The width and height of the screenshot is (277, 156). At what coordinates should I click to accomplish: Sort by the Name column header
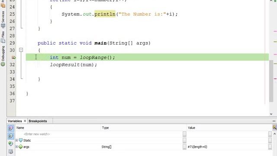[x=58, y=128]
